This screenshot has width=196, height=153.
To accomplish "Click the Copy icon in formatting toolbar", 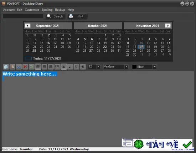I will 6,67.
